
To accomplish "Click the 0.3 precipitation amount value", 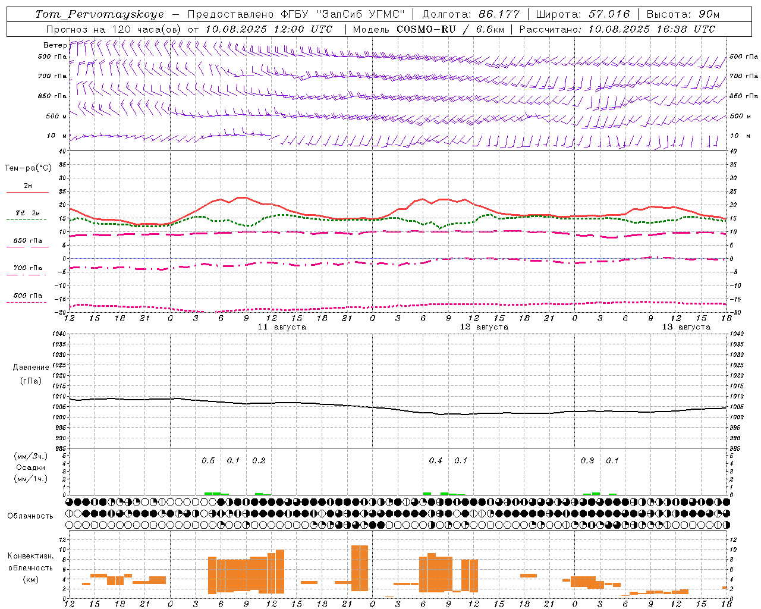I will (587, 460).
